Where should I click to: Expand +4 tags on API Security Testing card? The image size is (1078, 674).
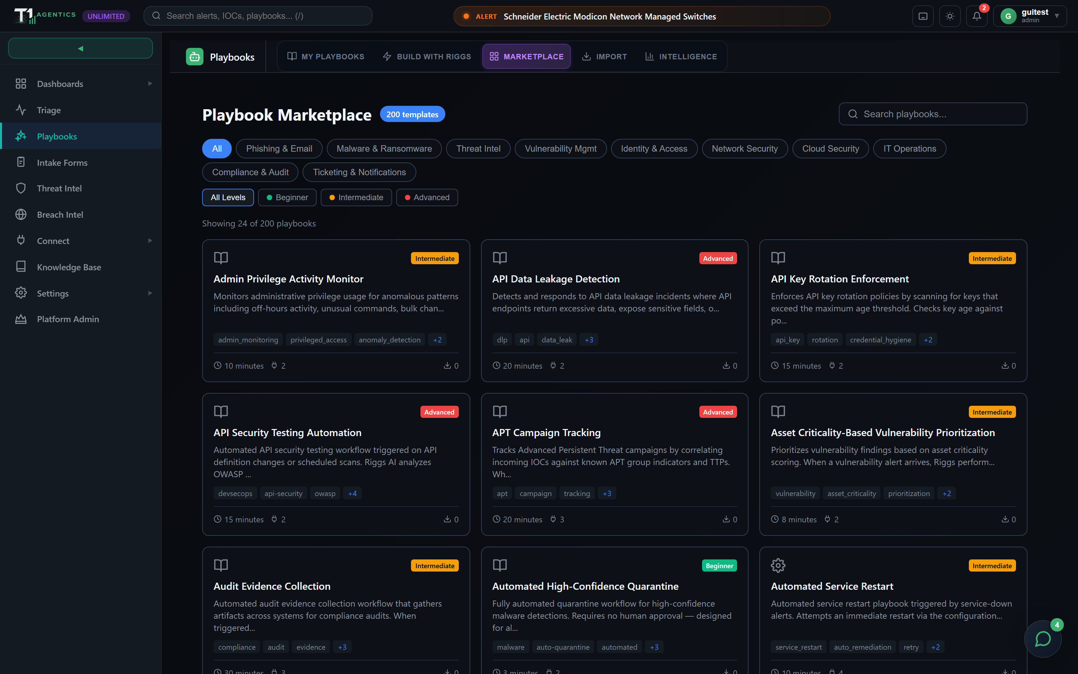(x=352, y=493)
